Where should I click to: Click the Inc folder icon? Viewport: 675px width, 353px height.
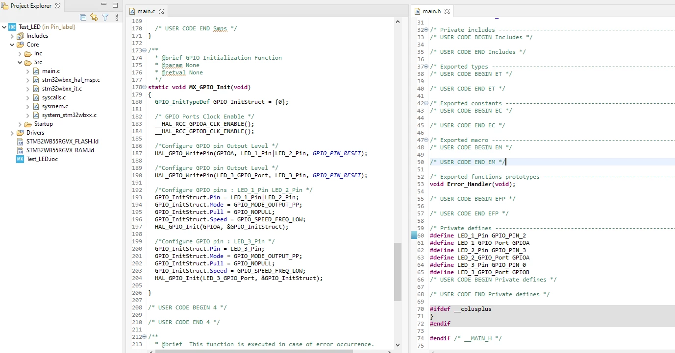pos(28,53)
